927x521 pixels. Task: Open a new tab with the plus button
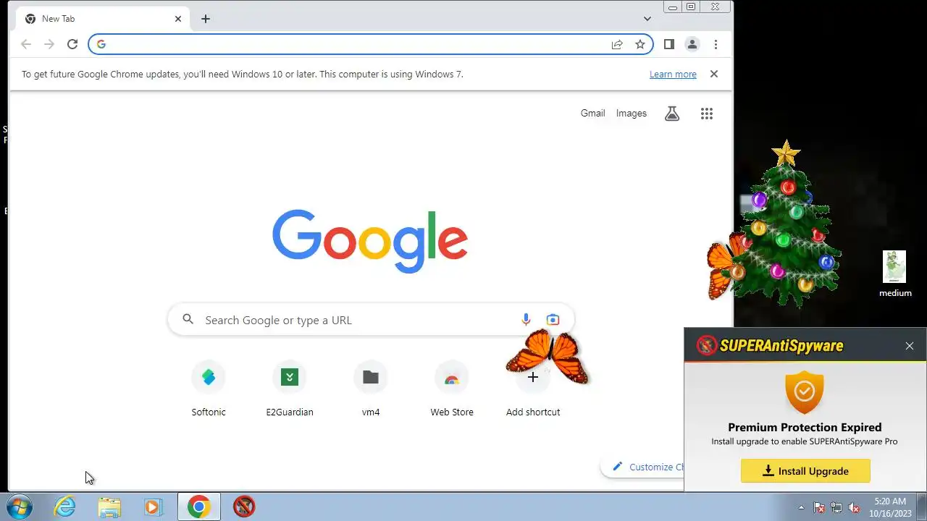[206, 19]
